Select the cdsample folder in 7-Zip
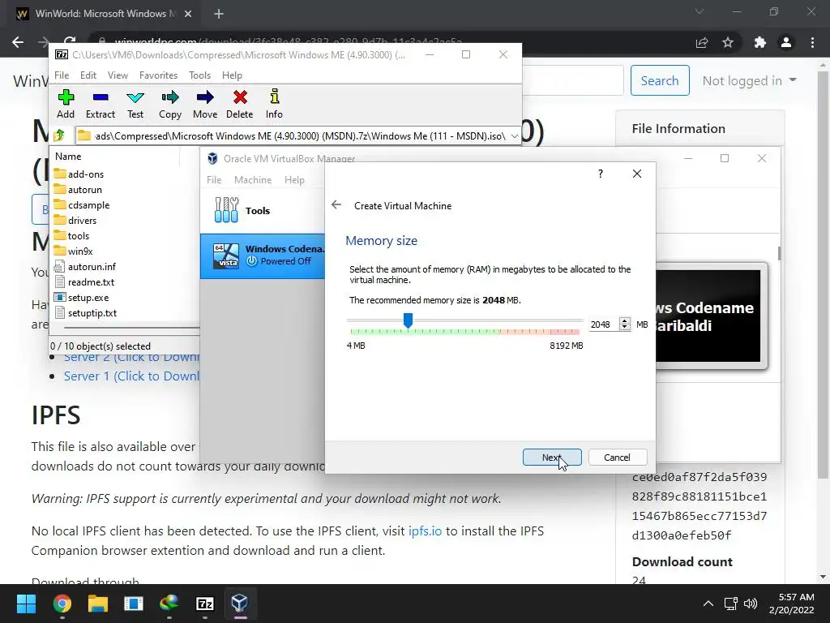 pyautogui.click(x=82, y=205)
